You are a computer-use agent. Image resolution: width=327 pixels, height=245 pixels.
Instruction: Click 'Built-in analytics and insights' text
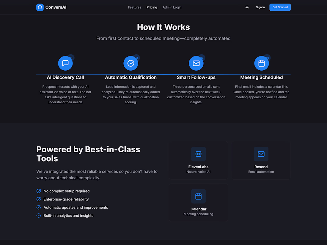[68, 215]
